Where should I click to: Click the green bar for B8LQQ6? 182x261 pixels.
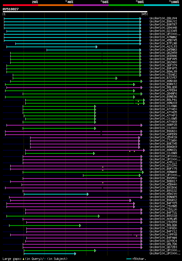coord(45,226)
